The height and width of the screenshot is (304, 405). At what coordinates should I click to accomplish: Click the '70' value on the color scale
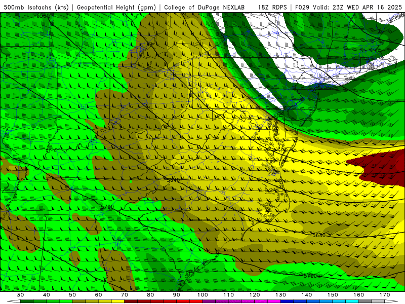click(x=125, y=295)
